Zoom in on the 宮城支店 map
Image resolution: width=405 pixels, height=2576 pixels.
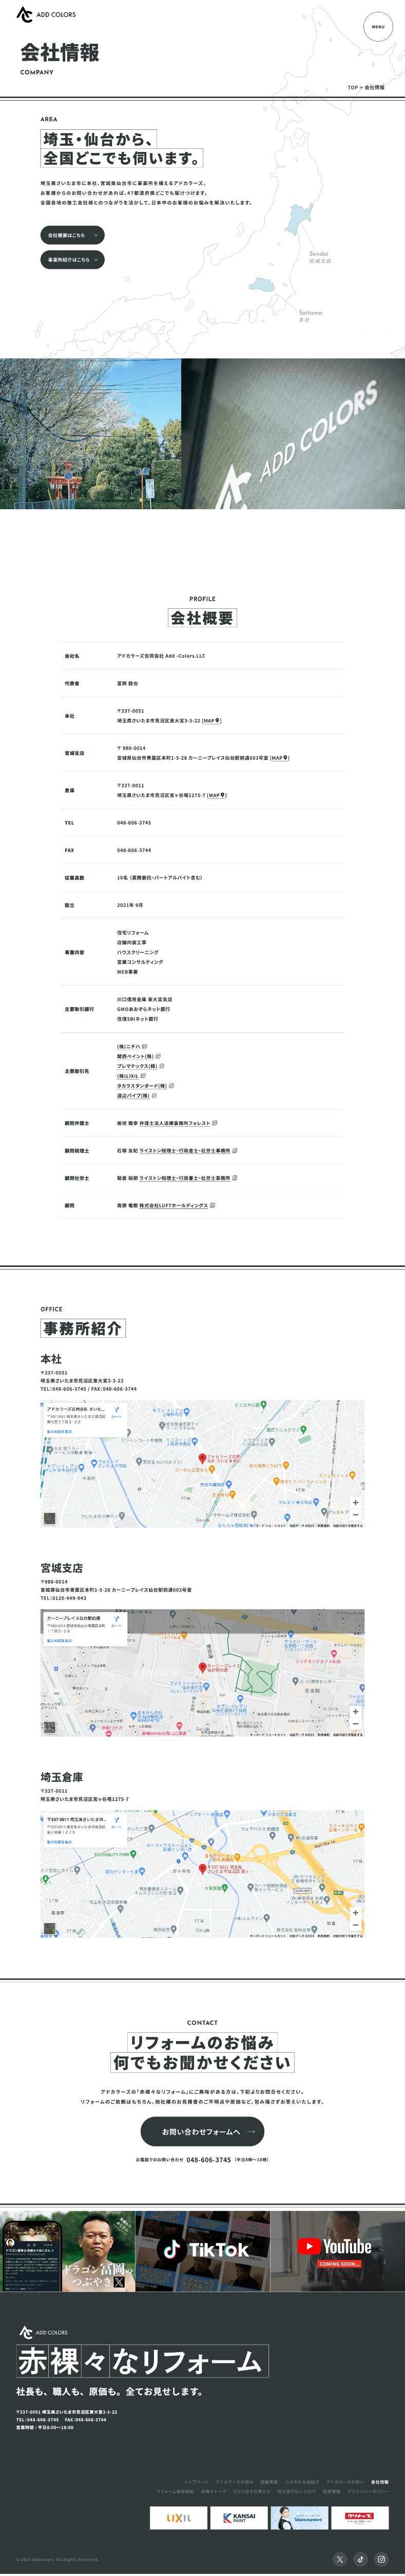355,1711
